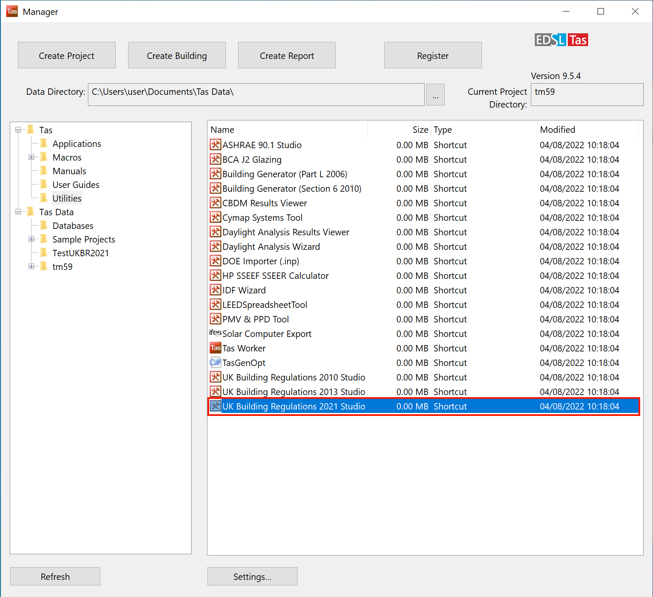653x597 pixels.
Task: Expand the Sample Projects tree node
Action: pos(31,239)
